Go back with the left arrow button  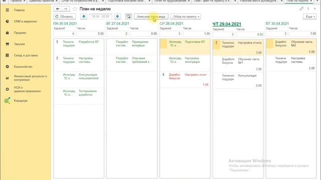pos(58,9)
